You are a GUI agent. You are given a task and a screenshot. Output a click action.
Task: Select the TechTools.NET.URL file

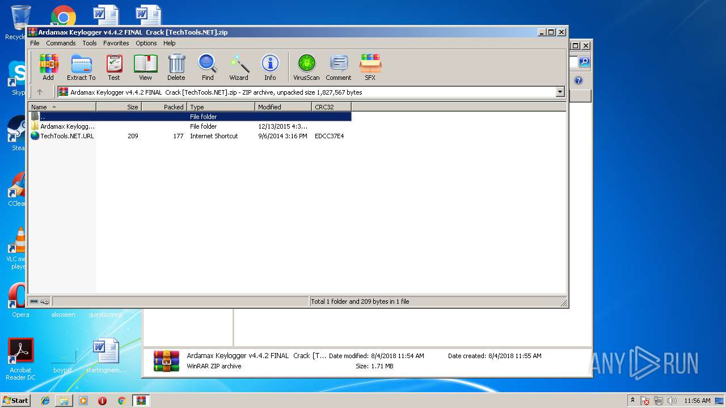(x=190, y=136)
